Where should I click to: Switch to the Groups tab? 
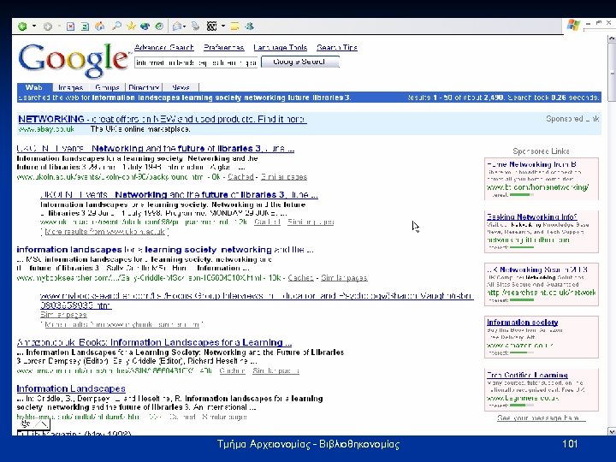click(x=107, y=87)
